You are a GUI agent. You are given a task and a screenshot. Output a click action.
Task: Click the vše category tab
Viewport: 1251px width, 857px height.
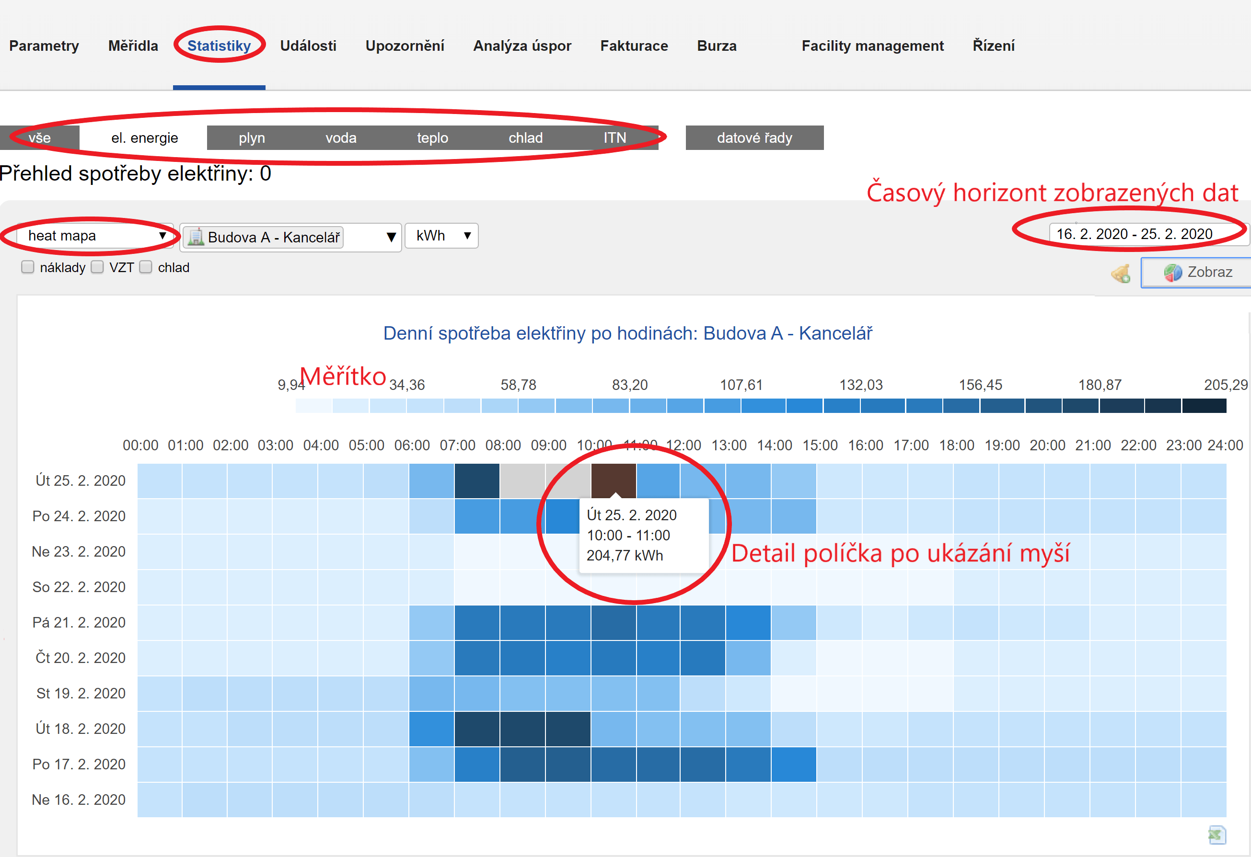[x=39, y=137]
